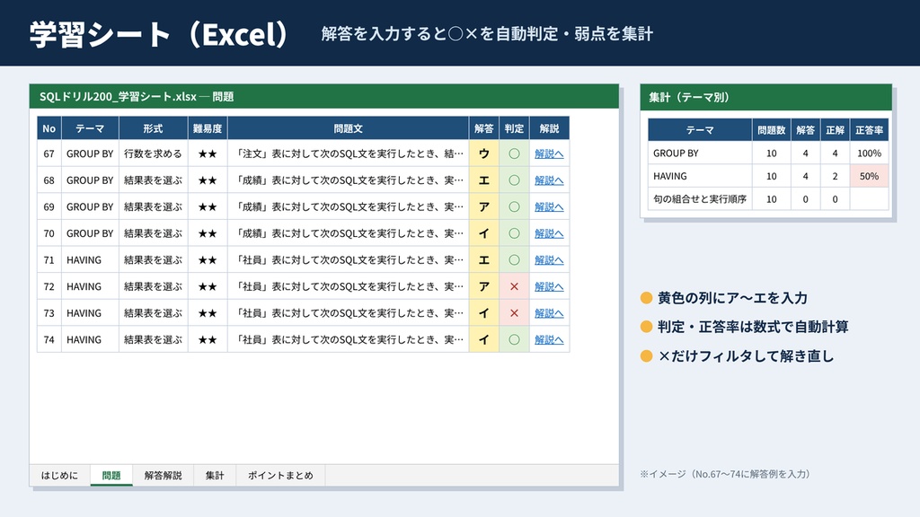
Task: Open the 解説へ link for question 68
Action: pos(549,180)
